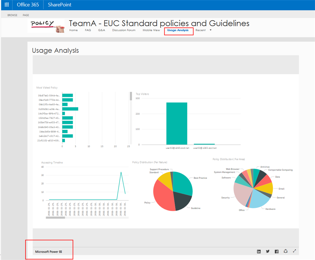315x260 pixels.
Task: Click the '21cf1101-a010-439...' policy label
Action: [48, 140]
